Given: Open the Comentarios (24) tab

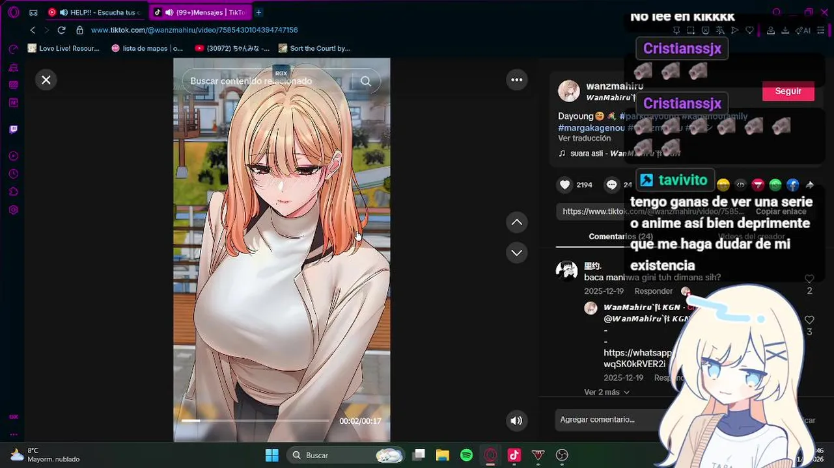Looking at the screenshot, I should click(620, 237).
